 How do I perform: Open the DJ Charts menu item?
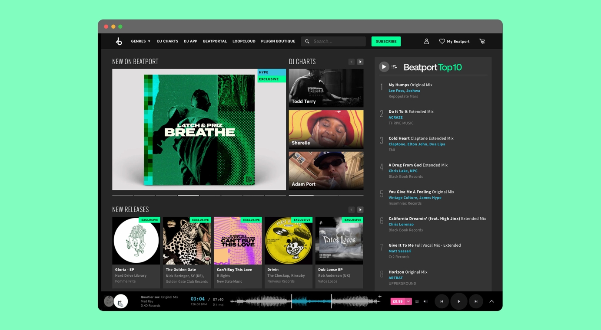[x=167, y=41]
